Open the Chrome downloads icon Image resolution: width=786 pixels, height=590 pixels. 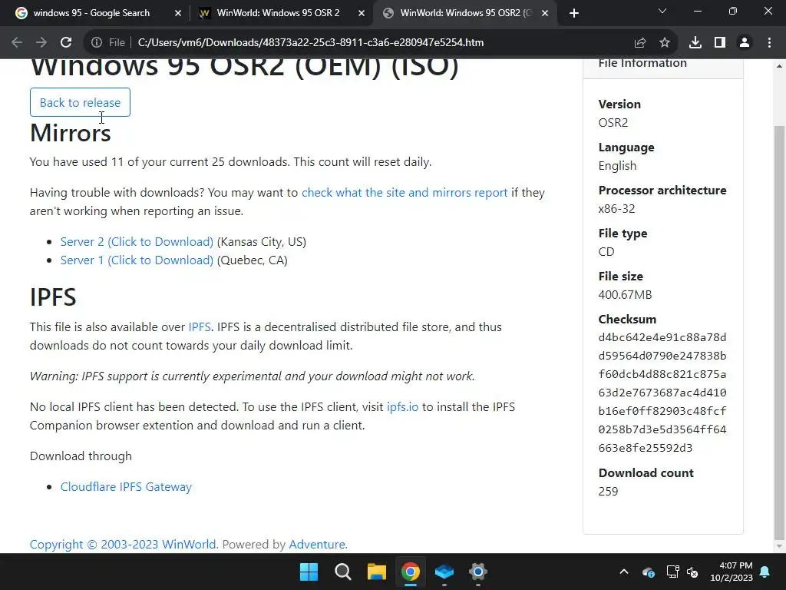point(695,43)
